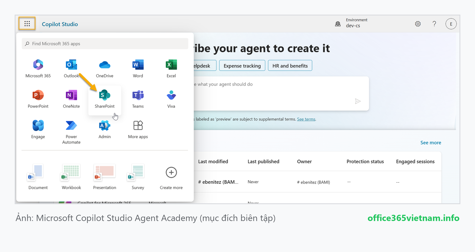Screen dimensions: 475x252
Task: Launch Outlook from app launcher
Action: [x=71, y=69]
